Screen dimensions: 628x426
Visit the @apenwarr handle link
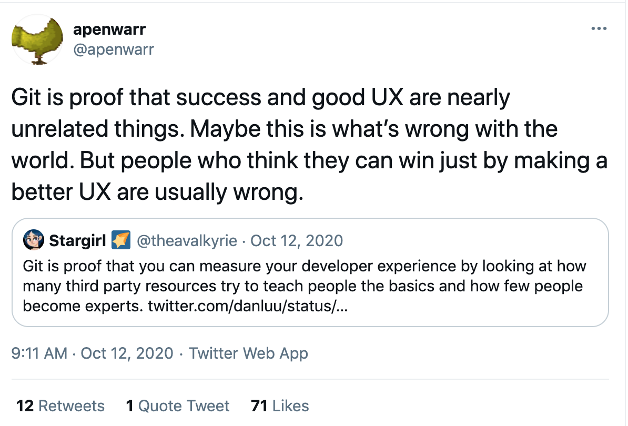click(113, 49)
